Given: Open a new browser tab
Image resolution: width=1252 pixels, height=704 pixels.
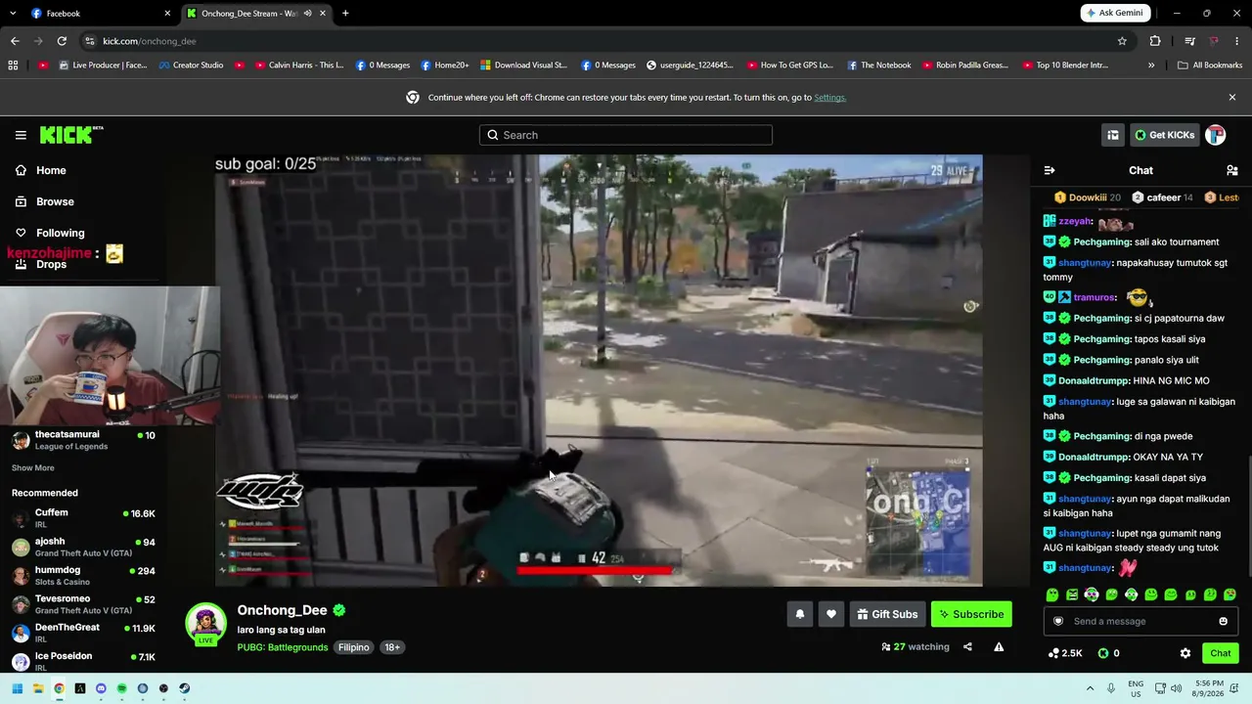Looking at the screenshot, I should click(x=345, y=13).
